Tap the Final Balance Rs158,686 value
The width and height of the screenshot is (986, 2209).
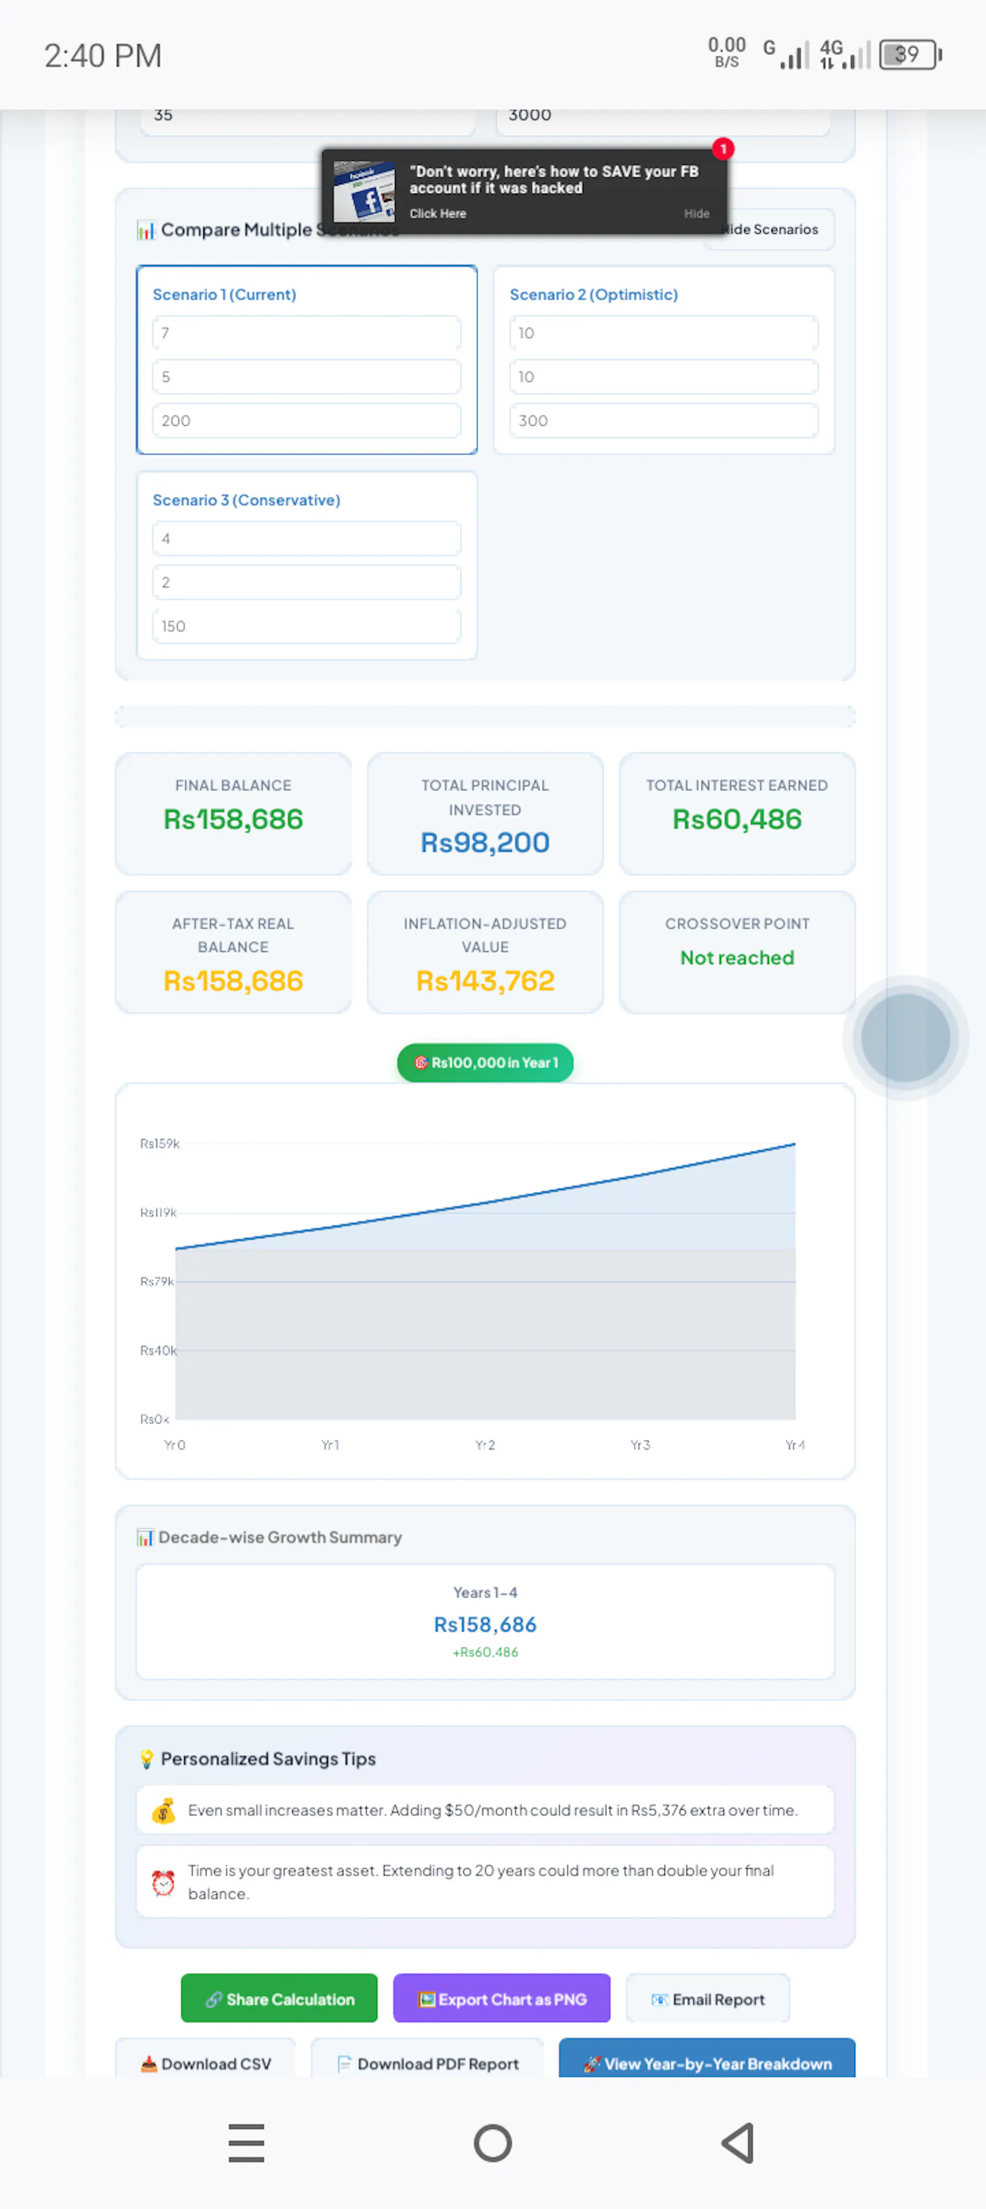pyautogui.click(x=233, y=819)
